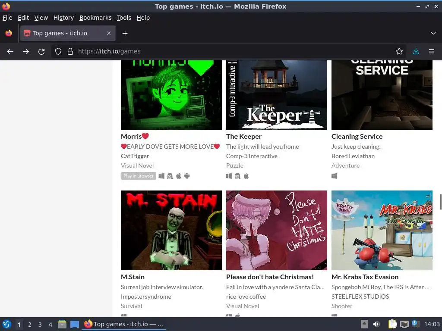Open the Help menu
The image size is (442, 331).
(x=143, y=18)
